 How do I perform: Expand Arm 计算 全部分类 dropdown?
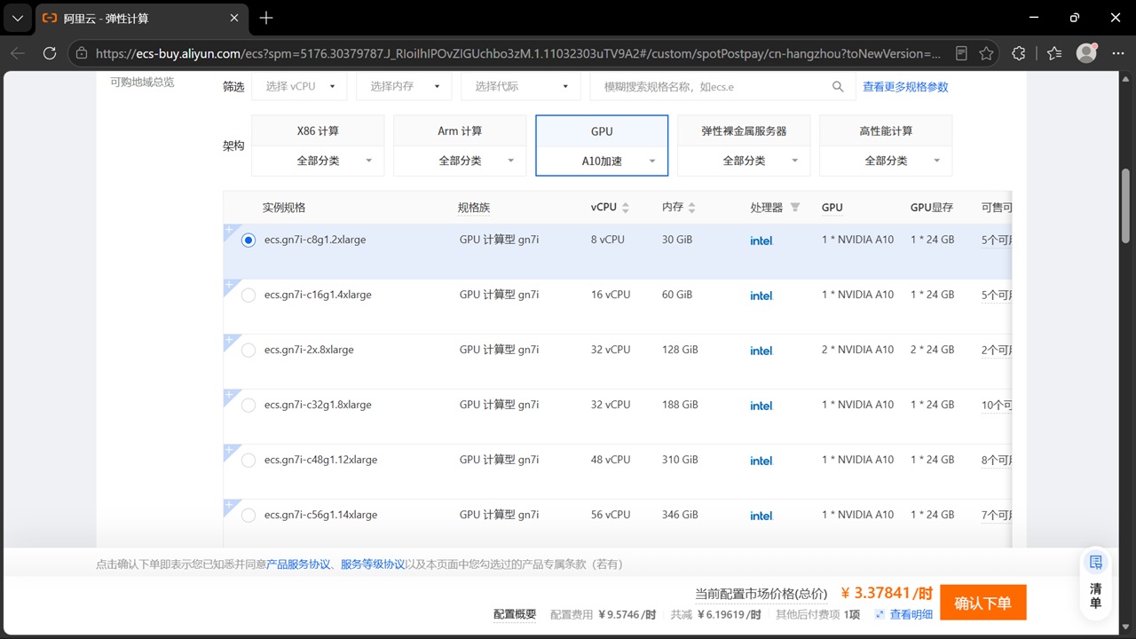click(x=460, y=161)
